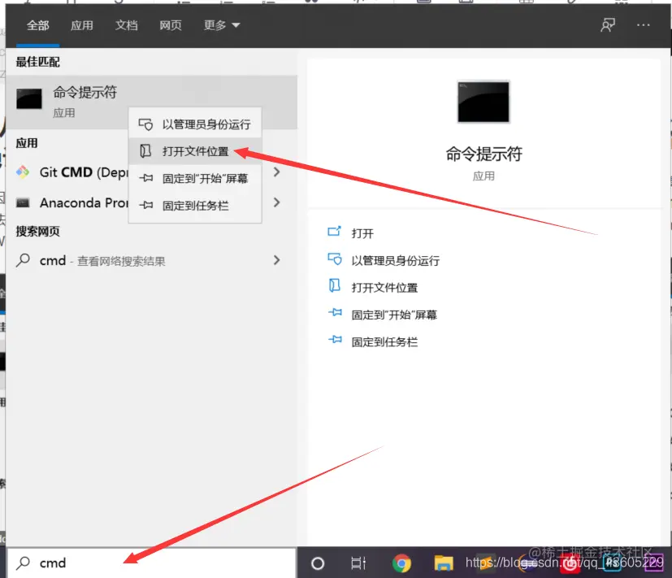
Task: Click the Cortana circle icon on taskbar
Action: point(317,562)
